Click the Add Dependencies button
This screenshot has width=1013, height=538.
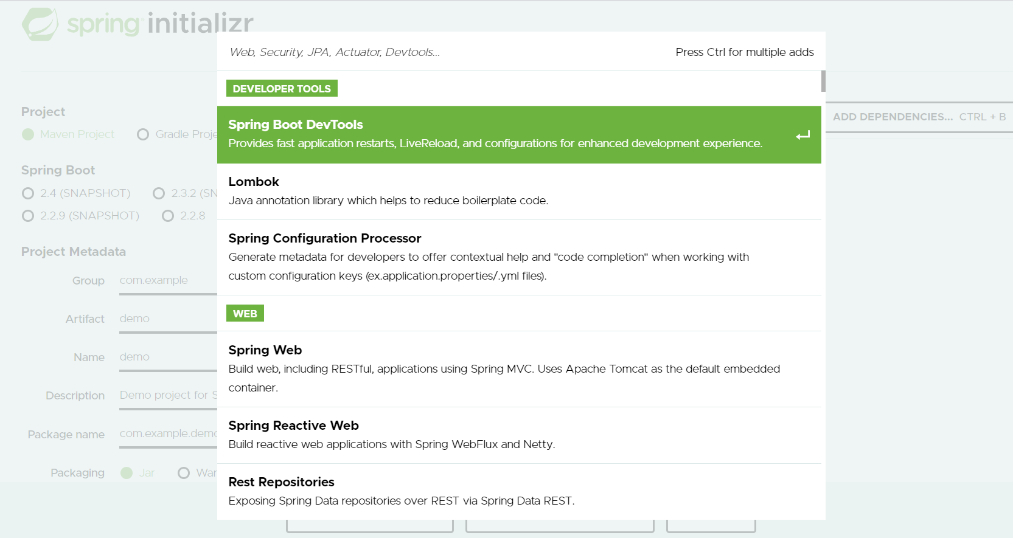919,117
